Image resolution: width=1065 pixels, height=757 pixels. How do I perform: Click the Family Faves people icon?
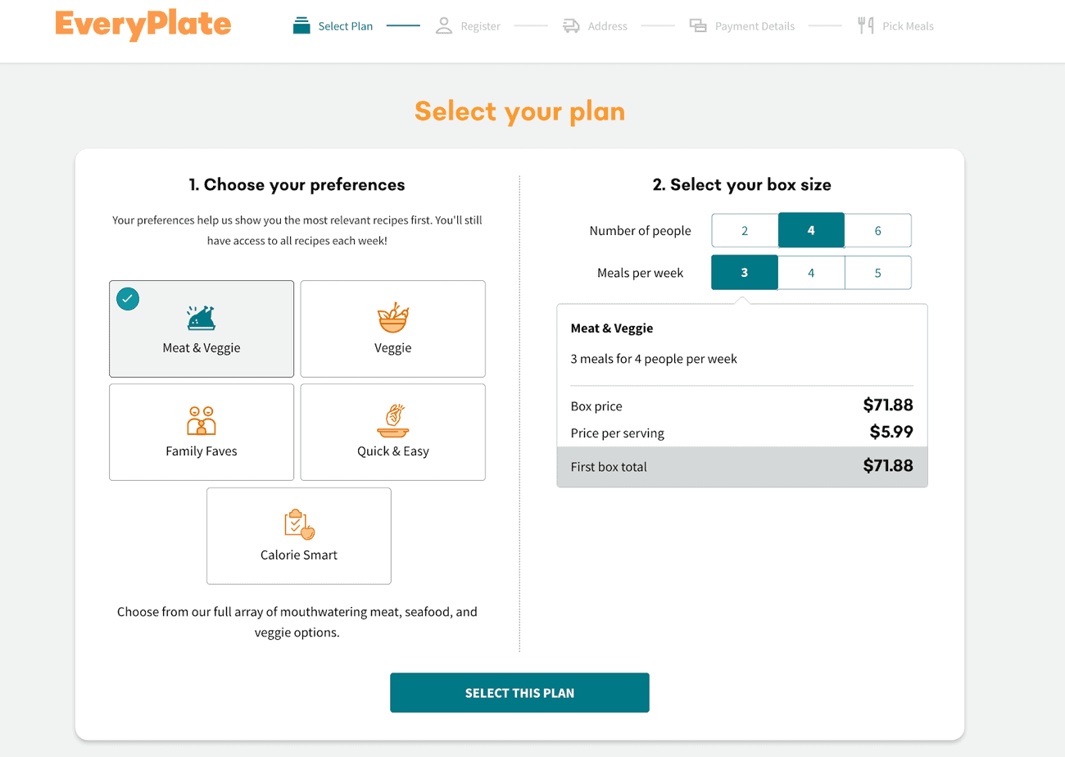(201, 421)
